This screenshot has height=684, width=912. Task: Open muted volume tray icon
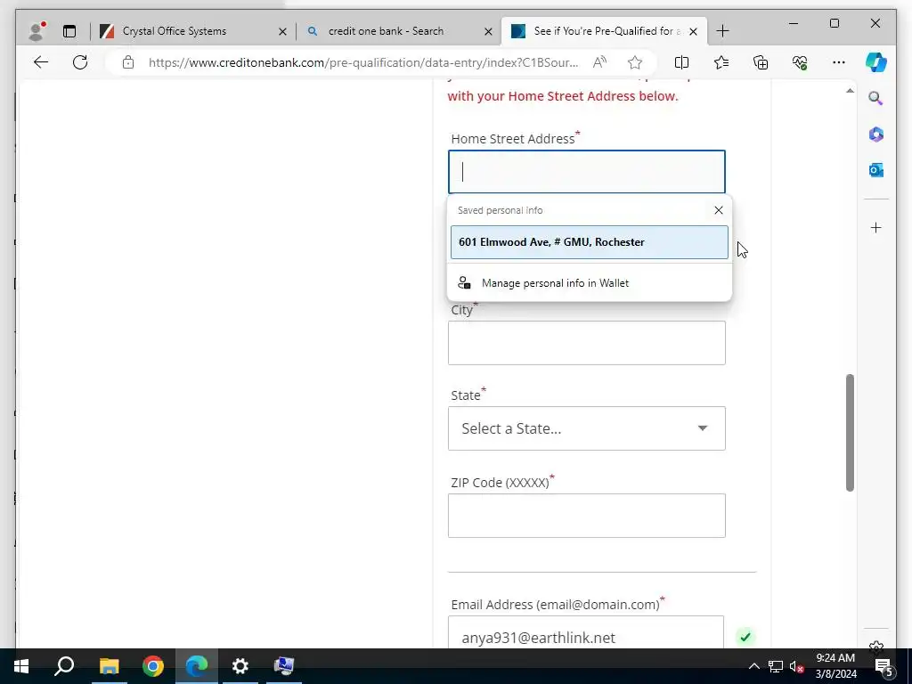point(797,666)
